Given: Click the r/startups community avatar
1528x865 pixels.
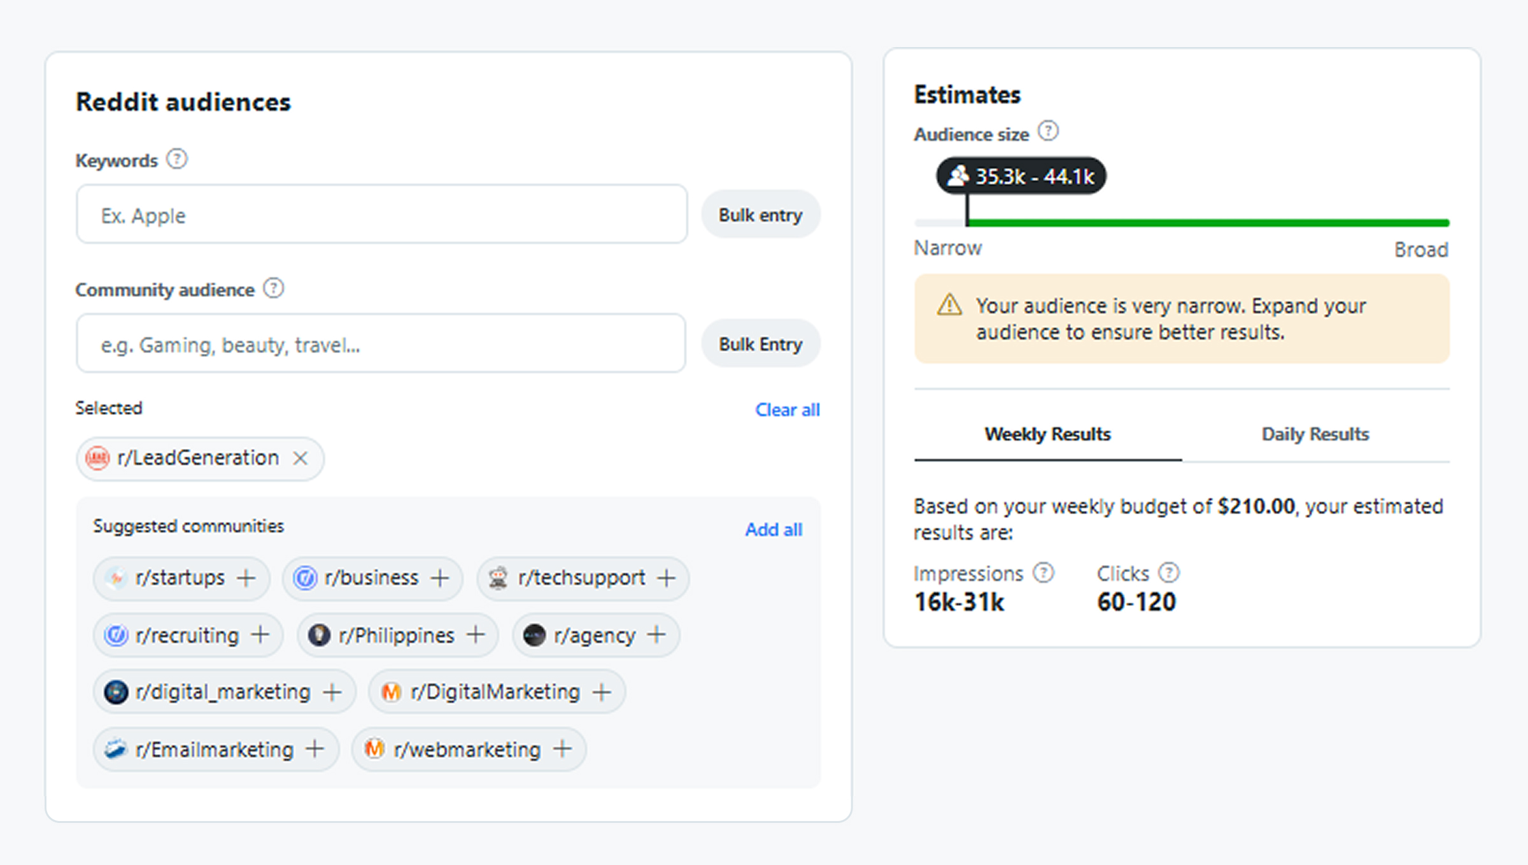Looking at the screenshot, I should (116, 578).
